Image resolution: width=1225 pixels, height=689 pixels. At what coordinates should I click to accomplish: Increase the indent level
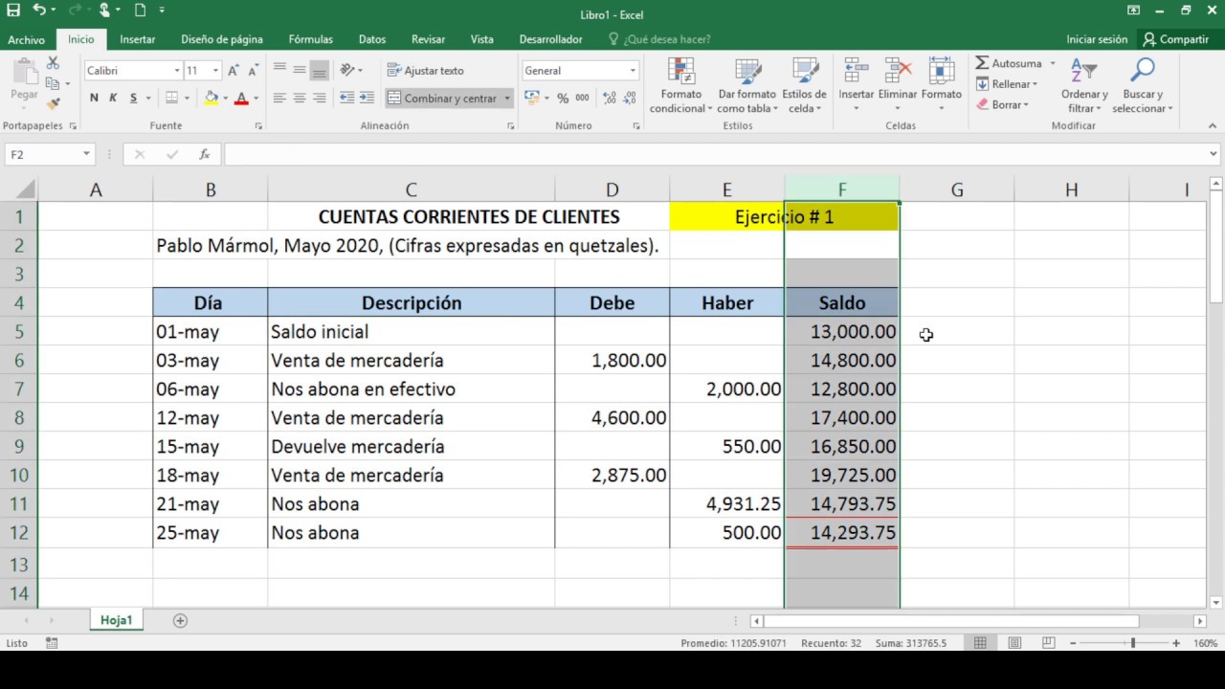coord(367,98)
